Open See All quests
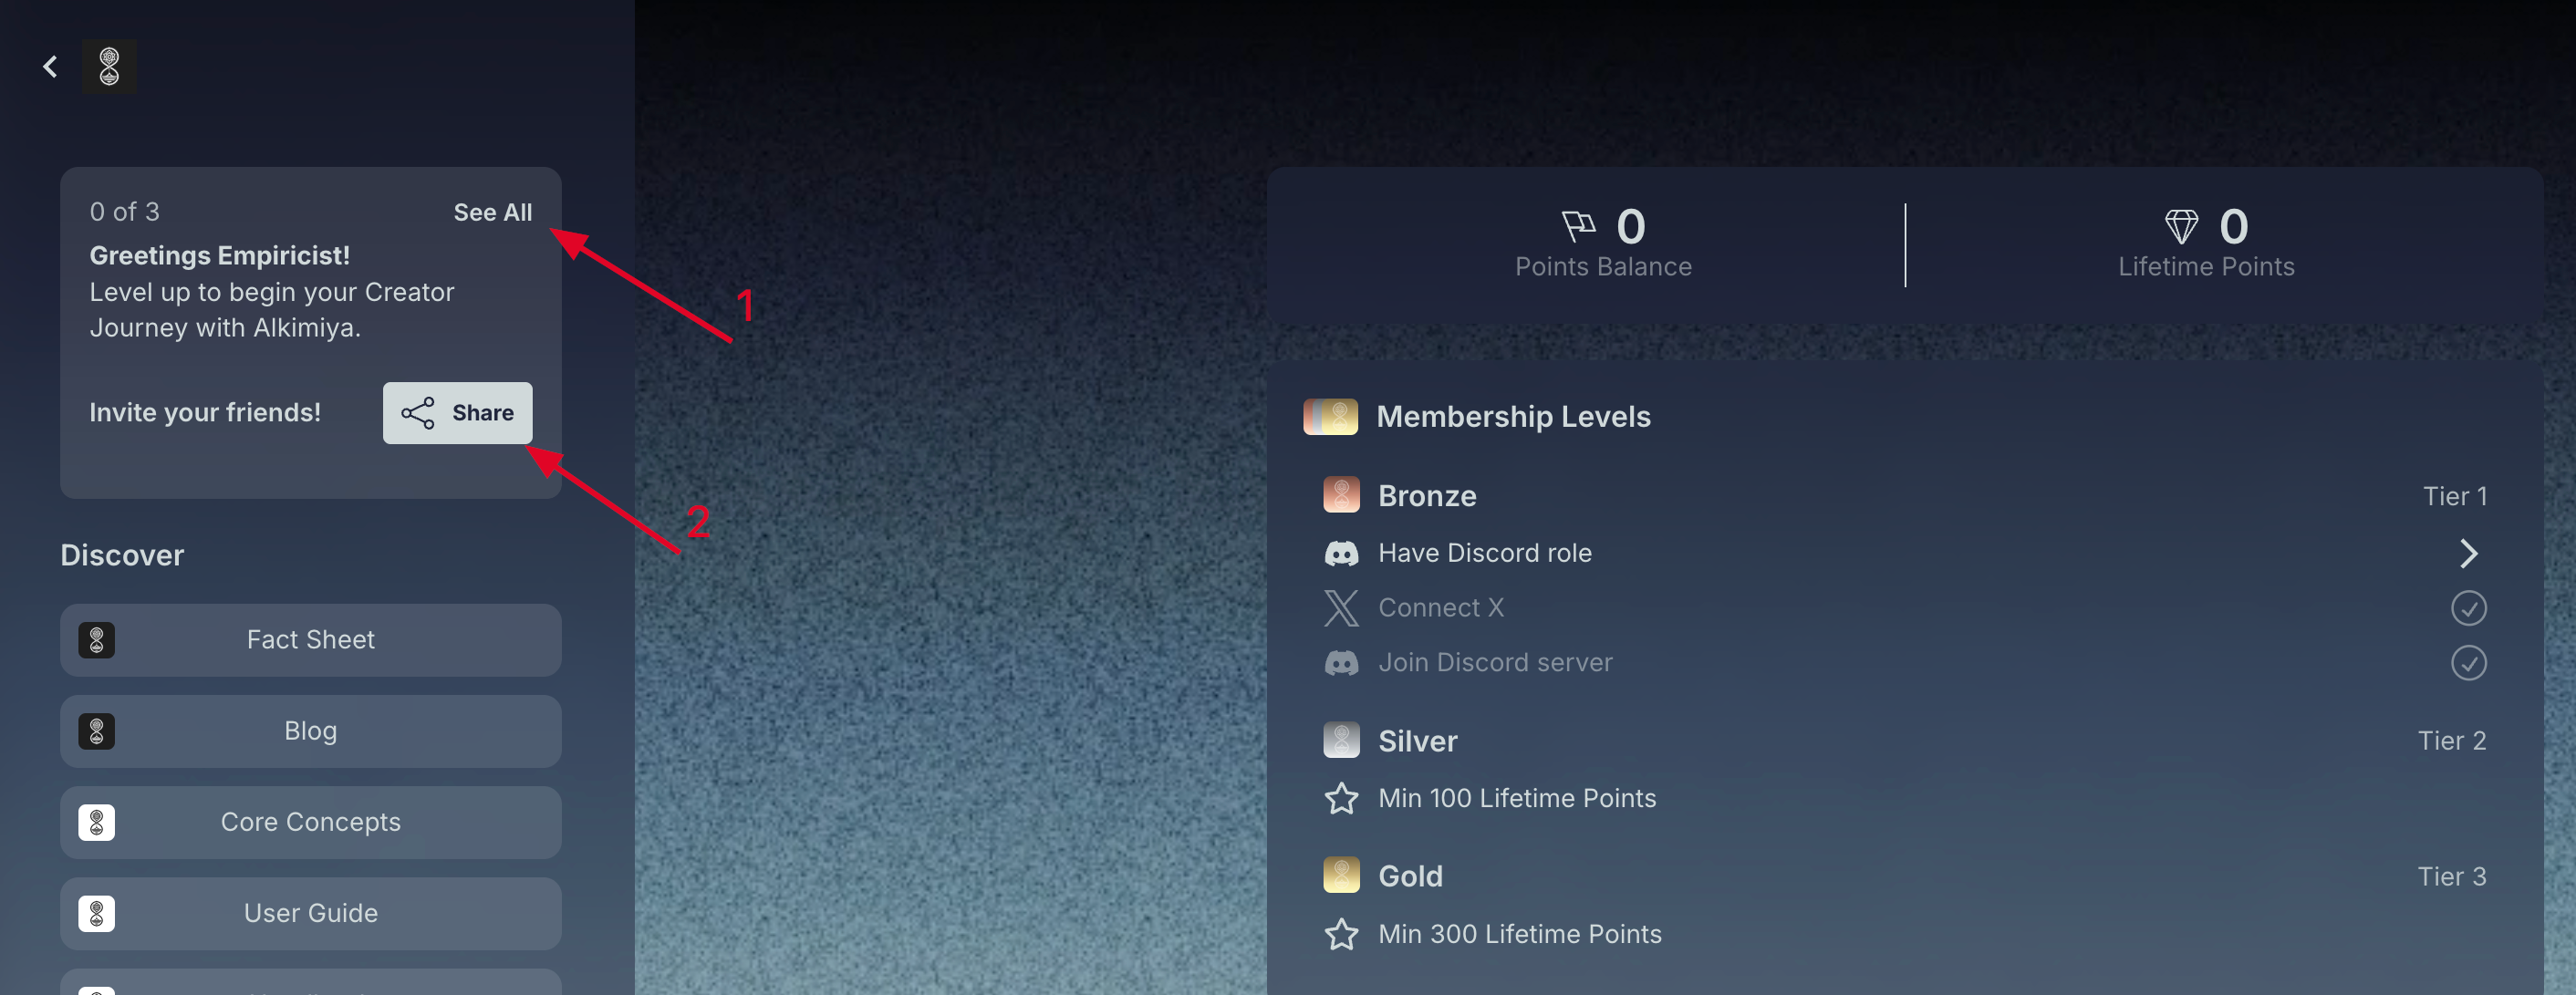 pyautogui.click(x=492, y=212)
